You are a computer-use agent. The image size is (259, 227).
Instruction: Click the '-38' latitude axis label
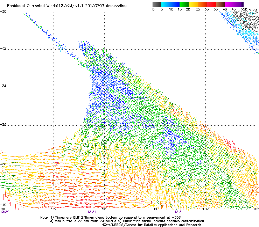tap(3, 164)
